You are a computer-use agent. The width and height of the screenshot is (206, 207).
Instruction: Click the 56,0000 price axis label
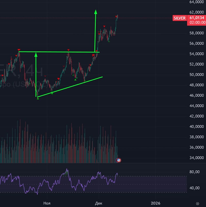[x=197, y=44]
